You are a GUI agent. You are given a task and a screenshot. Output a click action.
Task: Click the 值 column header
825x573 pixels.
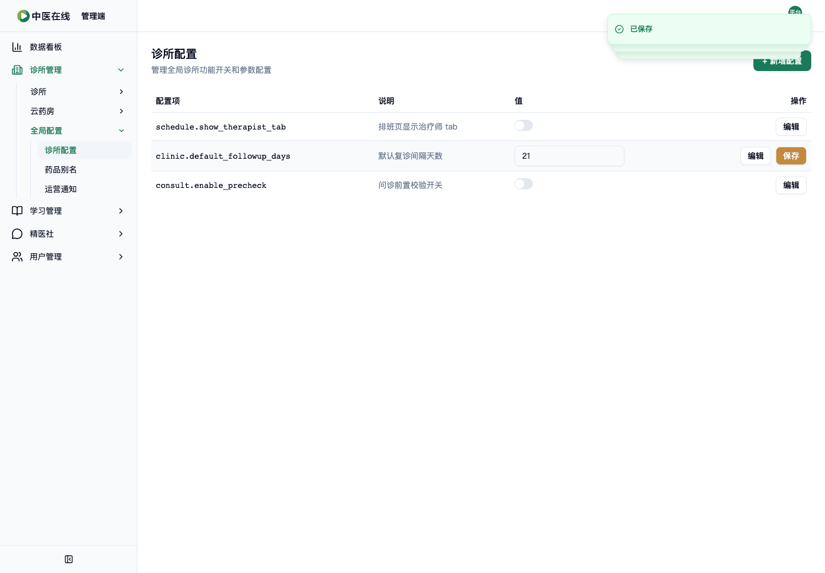pos(518,101)
